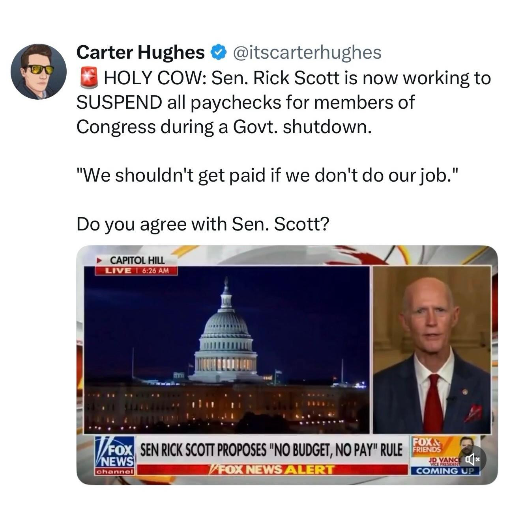509x520 pixels.
Task: Open Carter Hughes profile avatar
Action: point(39,71)
